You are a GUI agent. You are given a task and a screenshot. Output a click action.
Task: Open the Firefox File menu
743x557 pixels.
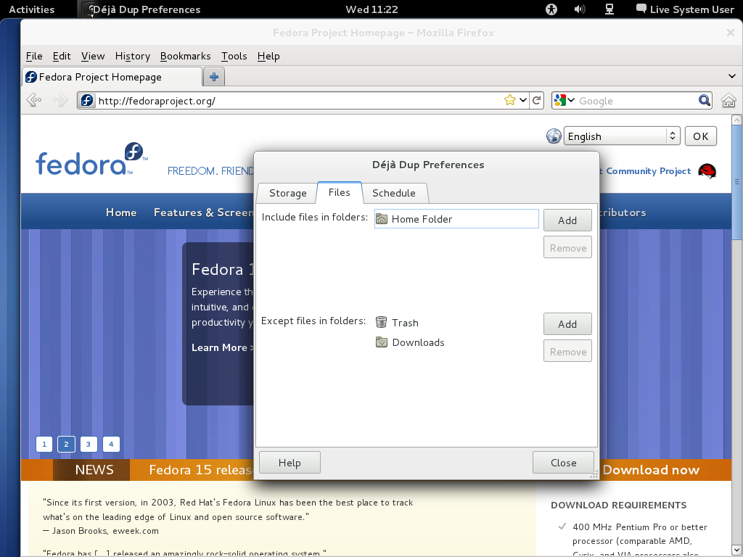[34, 56]
